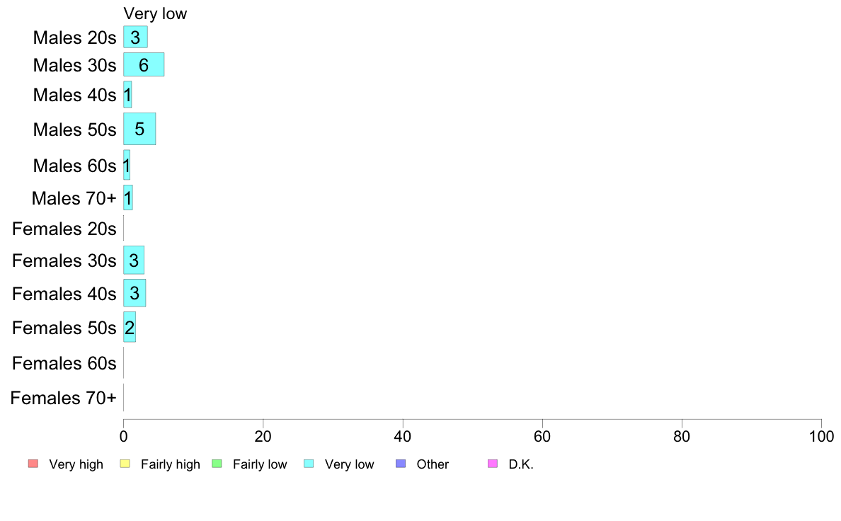Click the 40 axis tick label
This screenshot has height=521, width=841.
[402, 437]
